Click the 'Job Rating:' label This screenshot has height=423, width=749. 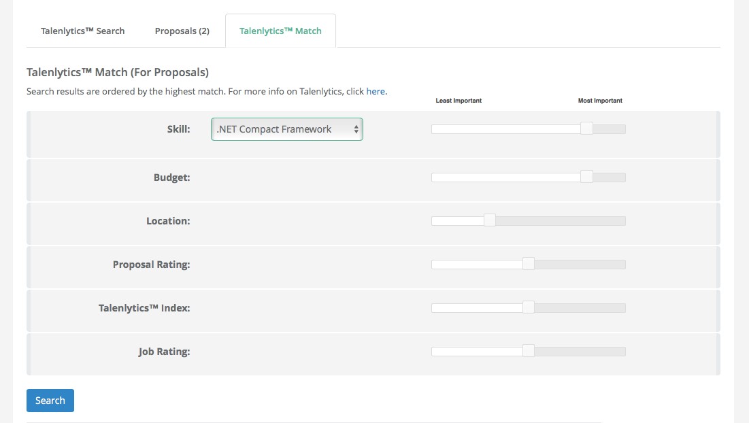(165, 352)
